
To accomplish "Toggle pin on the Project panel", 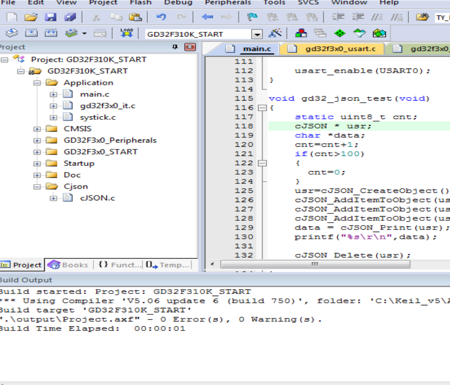I will [x=175, y=47].
